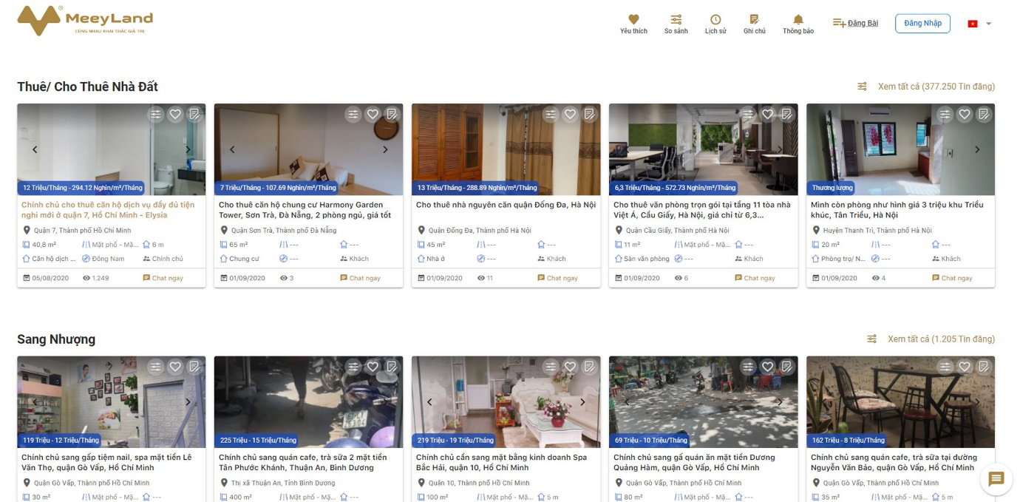Favorite the Elysia Quận 7 apartment

pyautogui.click(x=175, y=114)
